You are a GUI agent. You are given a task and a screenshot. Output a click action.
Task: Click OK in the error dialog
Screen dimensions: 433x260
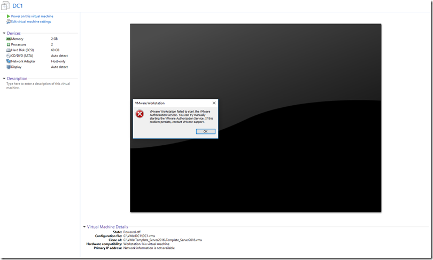[205, 131]
